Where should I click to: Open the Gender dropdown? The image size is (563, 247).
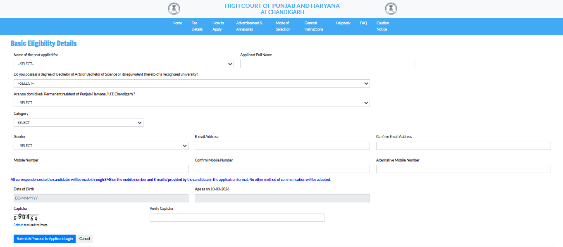pyautogui.click(x=101, y=145)
